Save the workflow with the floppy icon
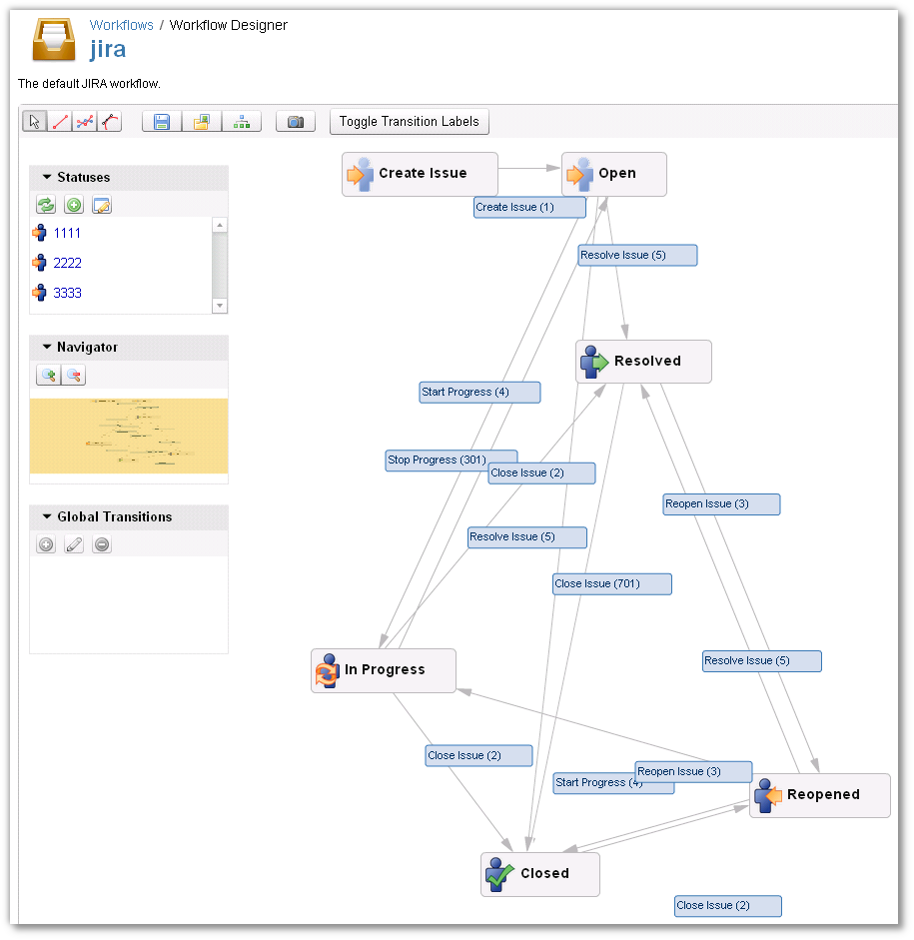The image size is (914, 940). 162,122
